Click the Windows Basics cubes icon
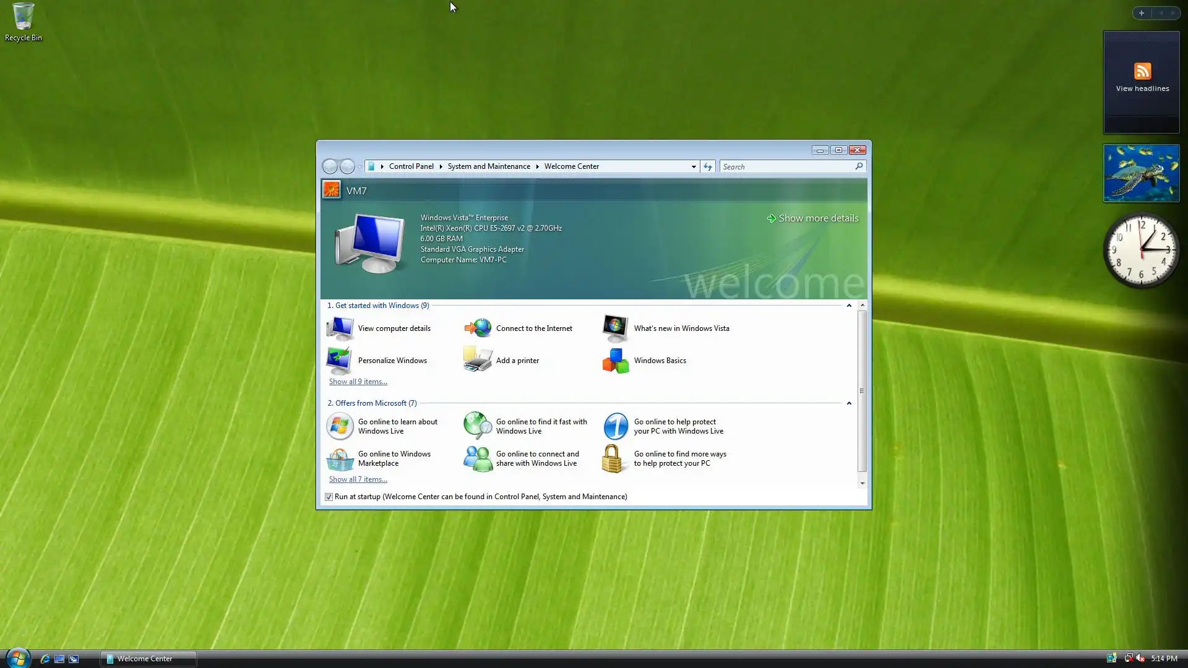Screen dimensions: 1188x668 (x=616, y=361)
